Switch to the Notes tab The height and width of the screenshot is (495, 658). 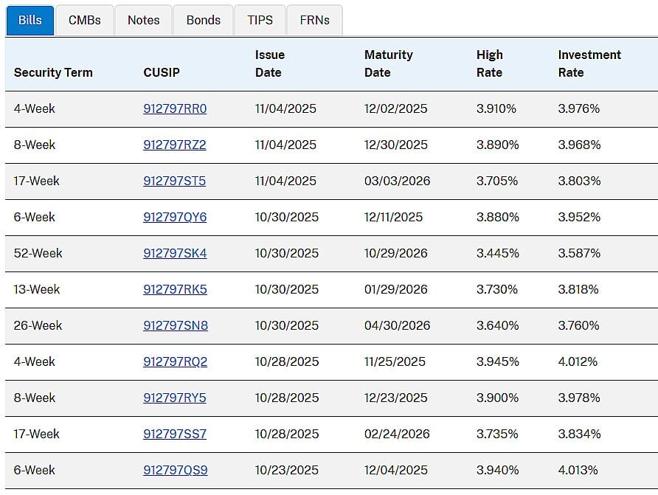click(143, 20)
